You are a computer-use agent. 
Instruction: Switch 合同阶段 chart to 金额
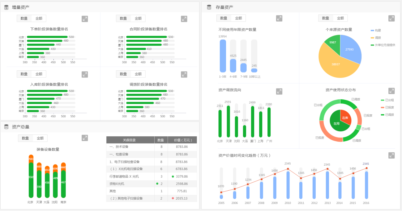pos(138,19)
